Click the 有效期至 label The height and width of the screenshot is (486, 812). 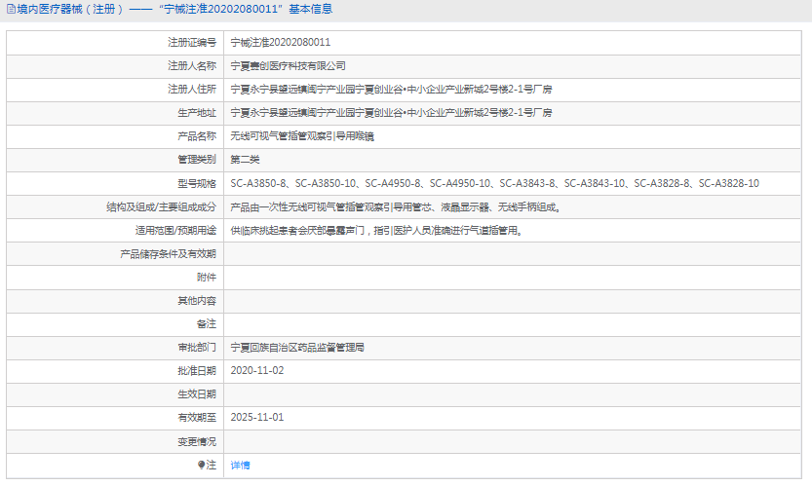[197, 417]
